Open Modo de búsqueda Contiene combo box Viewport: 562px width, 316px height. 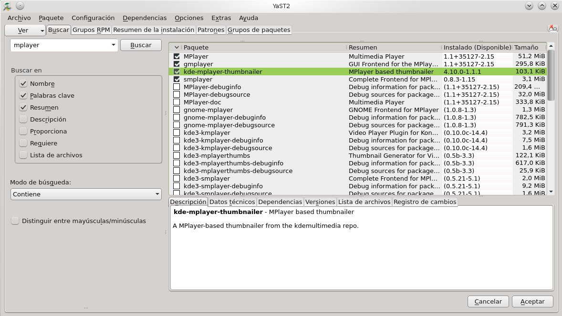click(x=86, y=194)
